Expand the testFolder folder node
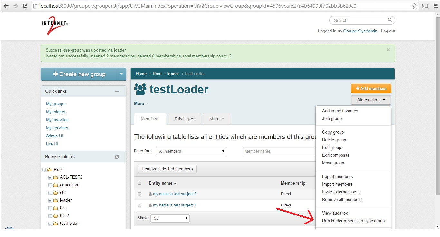The width and height of the screenshot is (440, 237). (x=50, y=224)
